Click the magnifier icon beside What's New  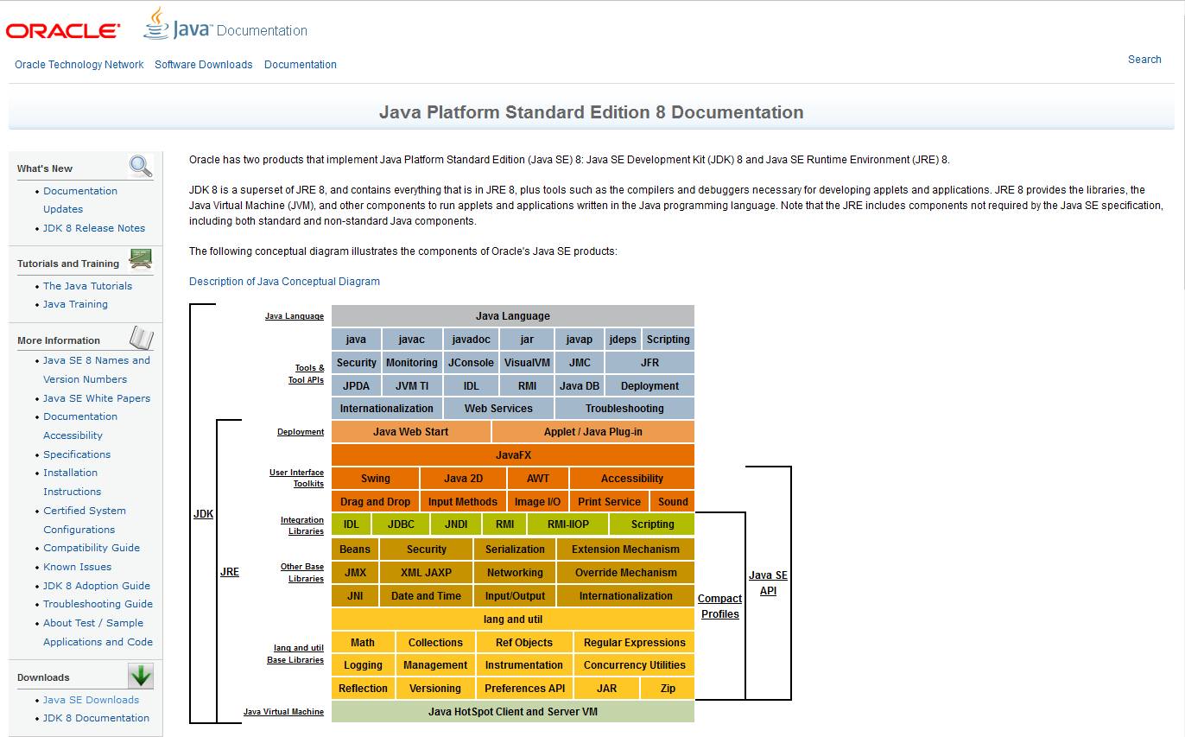point(141,166)
